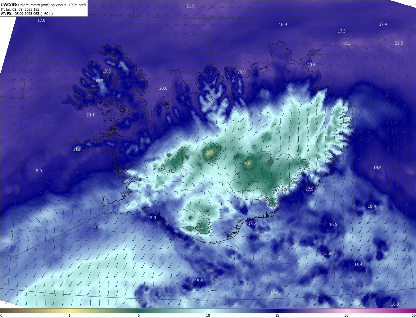This screenshot has height=318, width=416.
Task: Click the color scale tick labeled 5
Action: tap(139, 315)
